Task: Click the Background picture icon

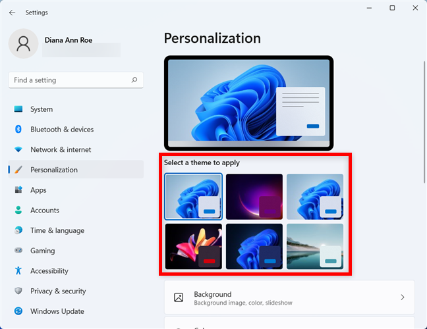Action: tap(179, 297)
